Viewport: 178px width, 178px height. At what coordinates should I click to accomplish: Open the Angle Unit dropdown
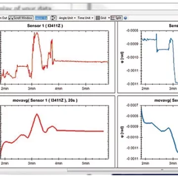(x=67, y=18)
